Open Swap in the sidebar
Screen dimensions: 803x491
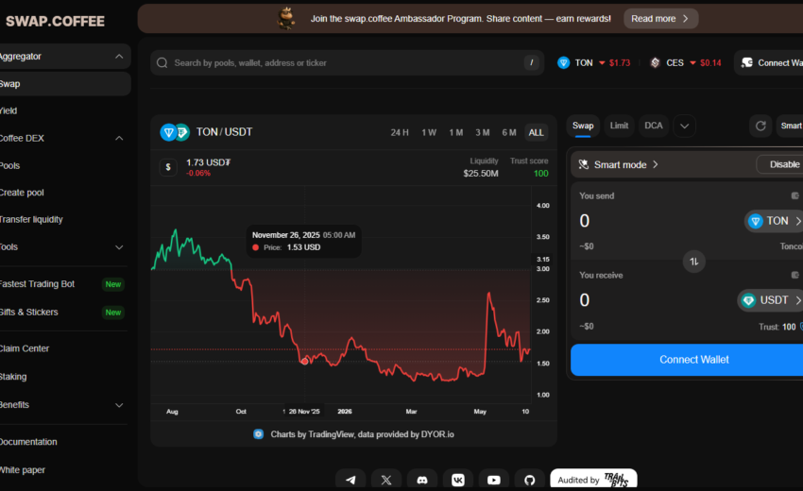pos(64,84)
